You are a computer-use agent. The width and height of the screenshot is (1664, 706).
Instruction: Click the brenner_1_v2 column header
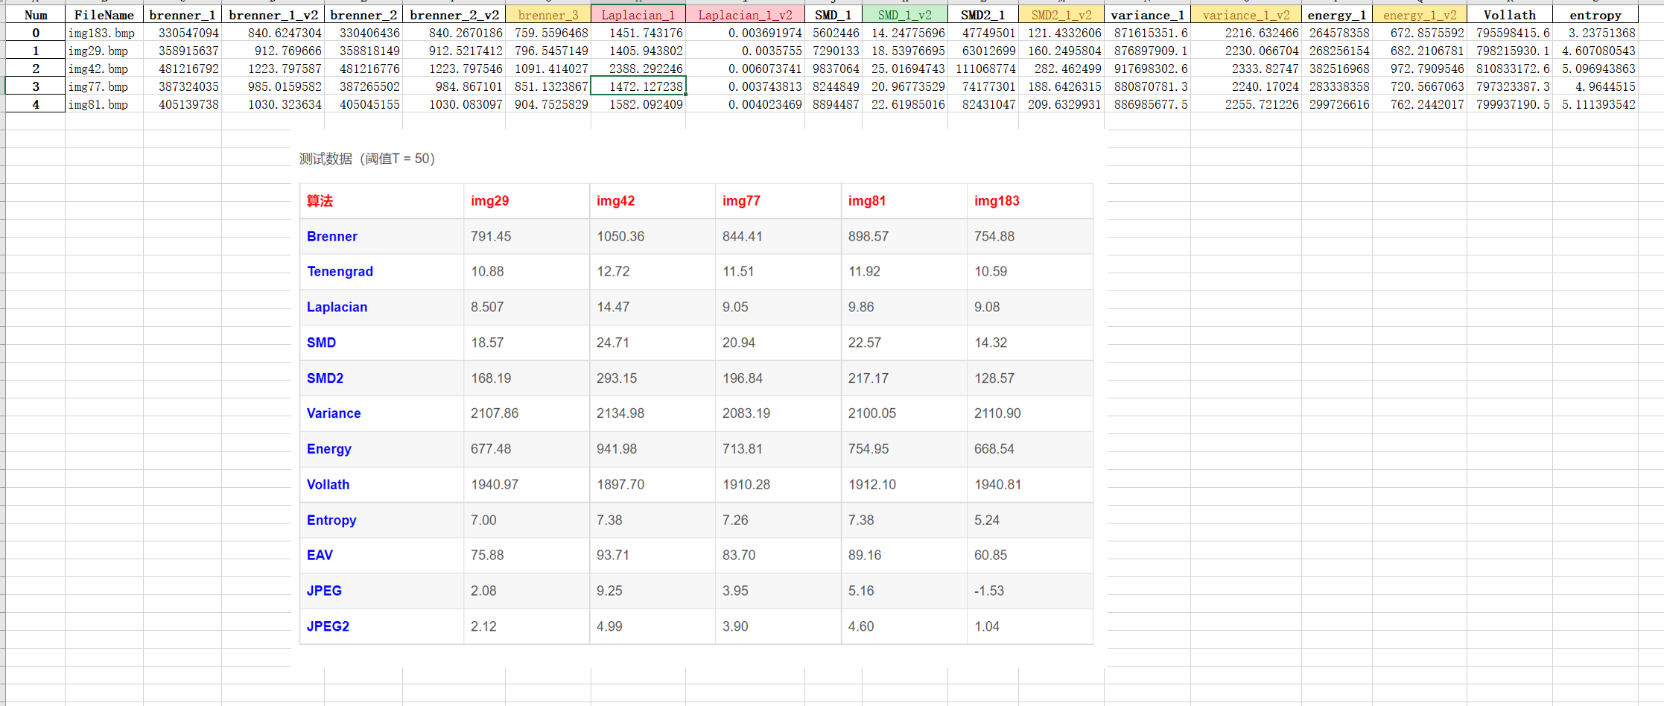[273, 15]
